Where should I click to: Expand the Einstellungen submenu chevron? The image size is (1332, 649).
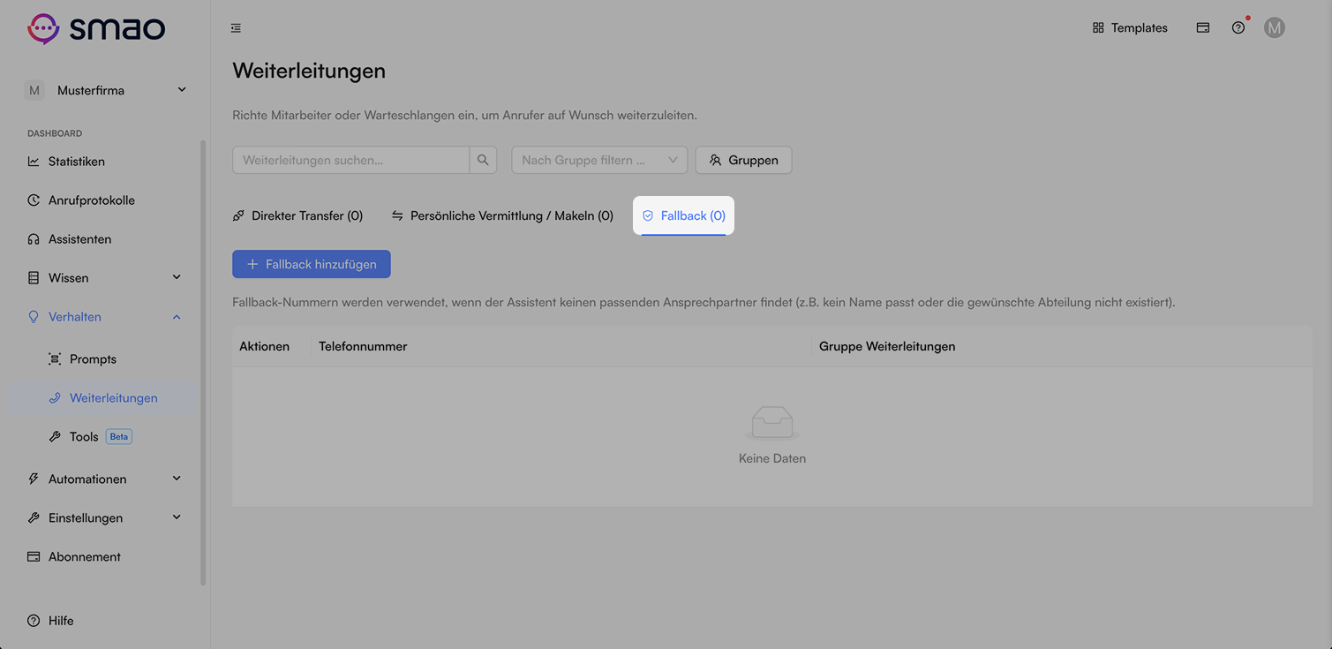(x=177, y=517)
